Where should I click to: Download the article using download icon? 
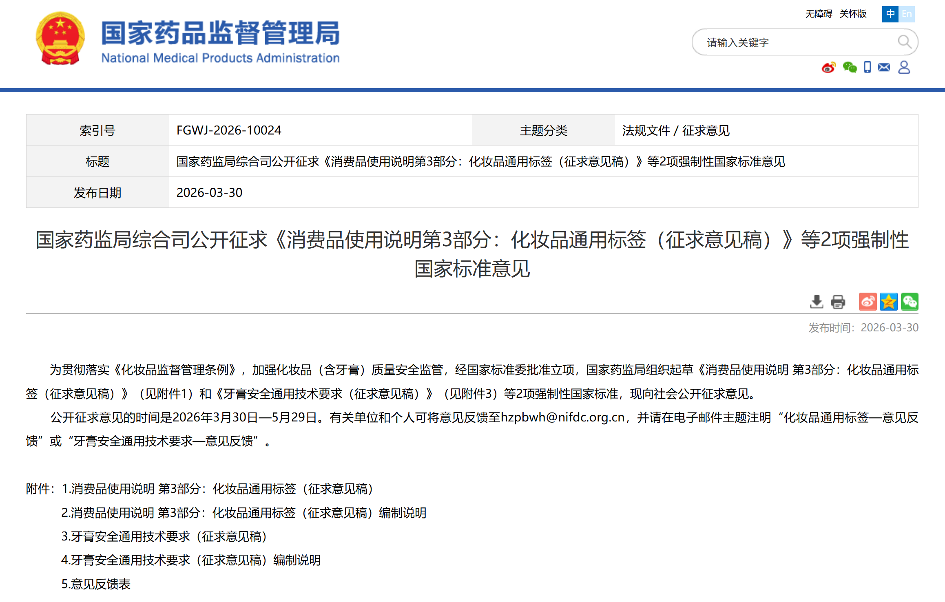816,302
